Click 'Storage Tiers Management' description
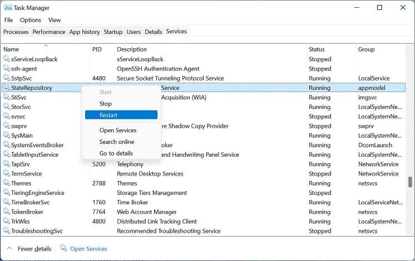Viewport: 415px width, 261px height. click(x=152, y=193)
